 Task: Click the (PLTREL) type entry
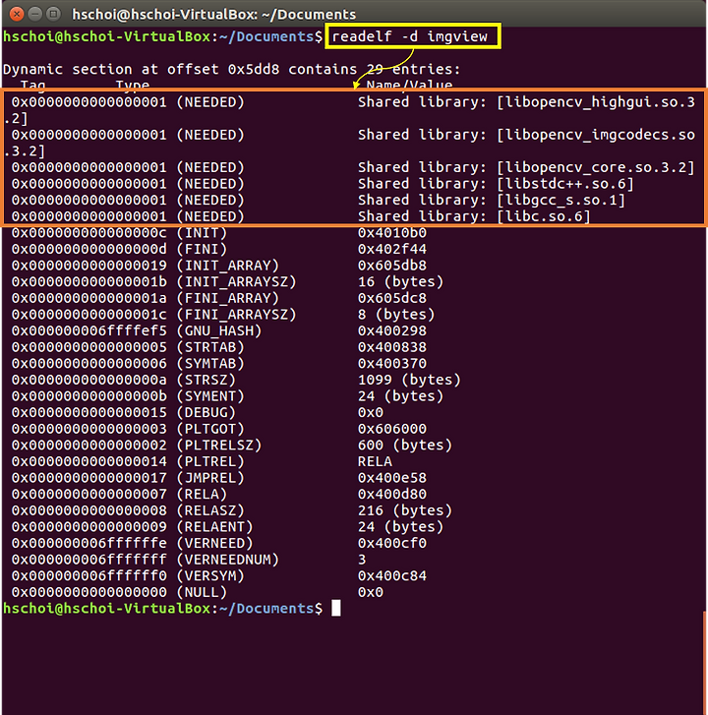210,462
